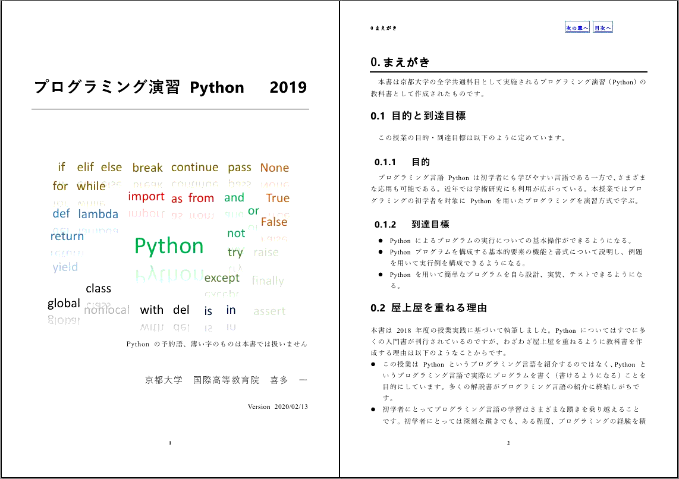The height and width of the screenshot is (479, 679).
Task: Click the page header 0 まえがき
Action: tap(383, 28)
